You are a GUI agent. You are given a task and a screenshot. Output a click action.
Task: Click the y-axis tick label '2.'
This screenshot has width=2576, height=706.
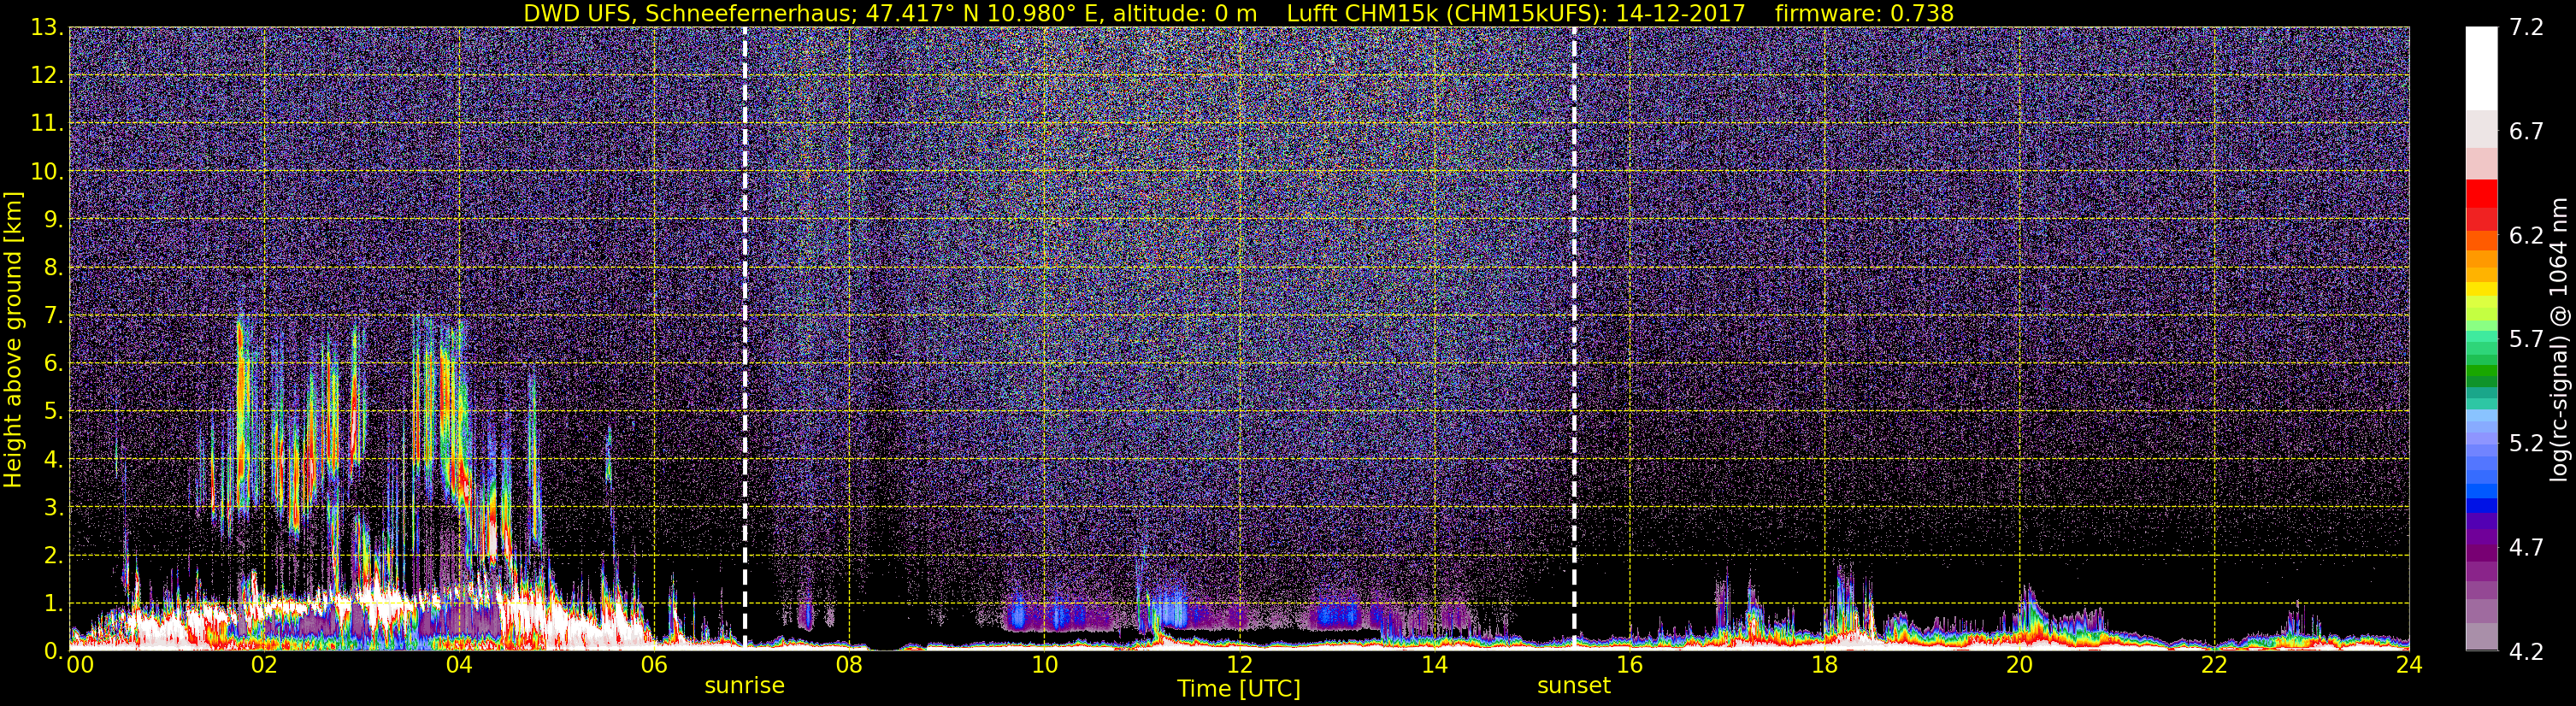pyautogui.click(x=54, y=556)
